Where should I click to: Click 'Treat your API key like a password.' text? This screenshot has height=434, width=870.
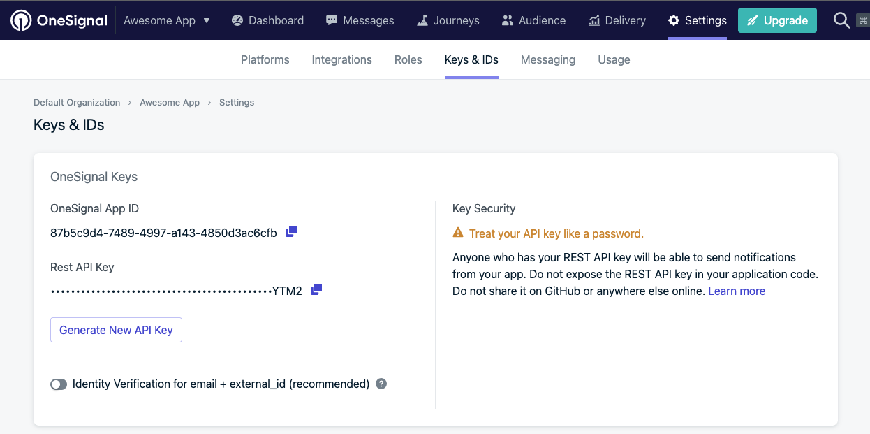(x=556, y=233)
